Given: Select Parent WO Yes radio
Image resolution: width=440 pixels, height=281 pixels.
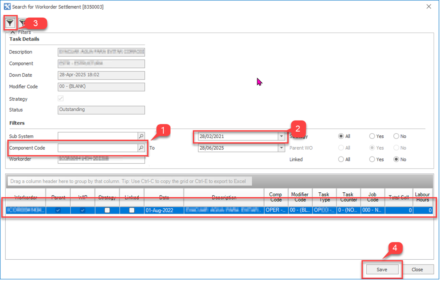Looking at the screenshot, I should 372,148.
